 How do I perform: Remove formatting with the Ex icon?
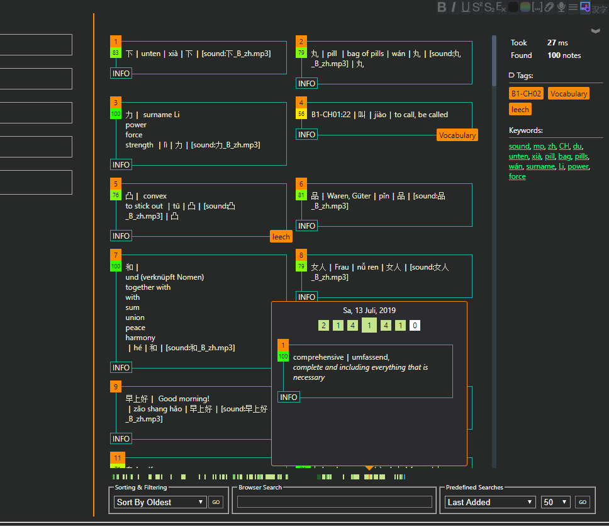501,7
